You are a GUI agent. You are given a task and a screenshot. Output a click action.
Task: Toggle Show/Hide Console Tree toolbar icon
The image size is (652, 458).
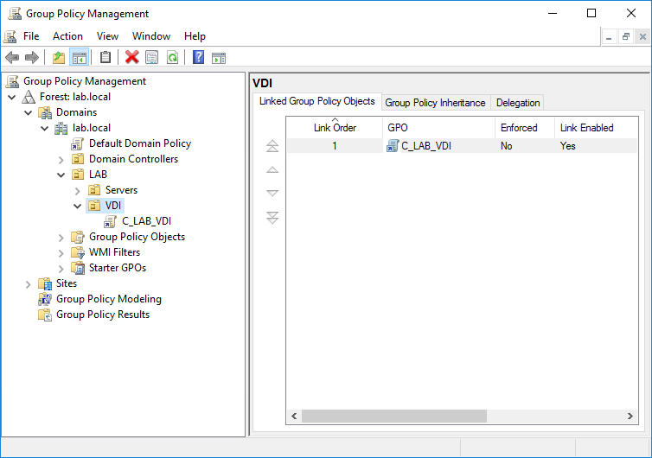79,58
